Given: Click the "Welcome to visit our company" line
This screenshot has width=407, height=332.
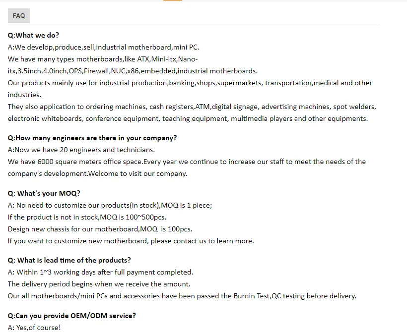Looking at the screenshot, I should click(x=97, y=173).
